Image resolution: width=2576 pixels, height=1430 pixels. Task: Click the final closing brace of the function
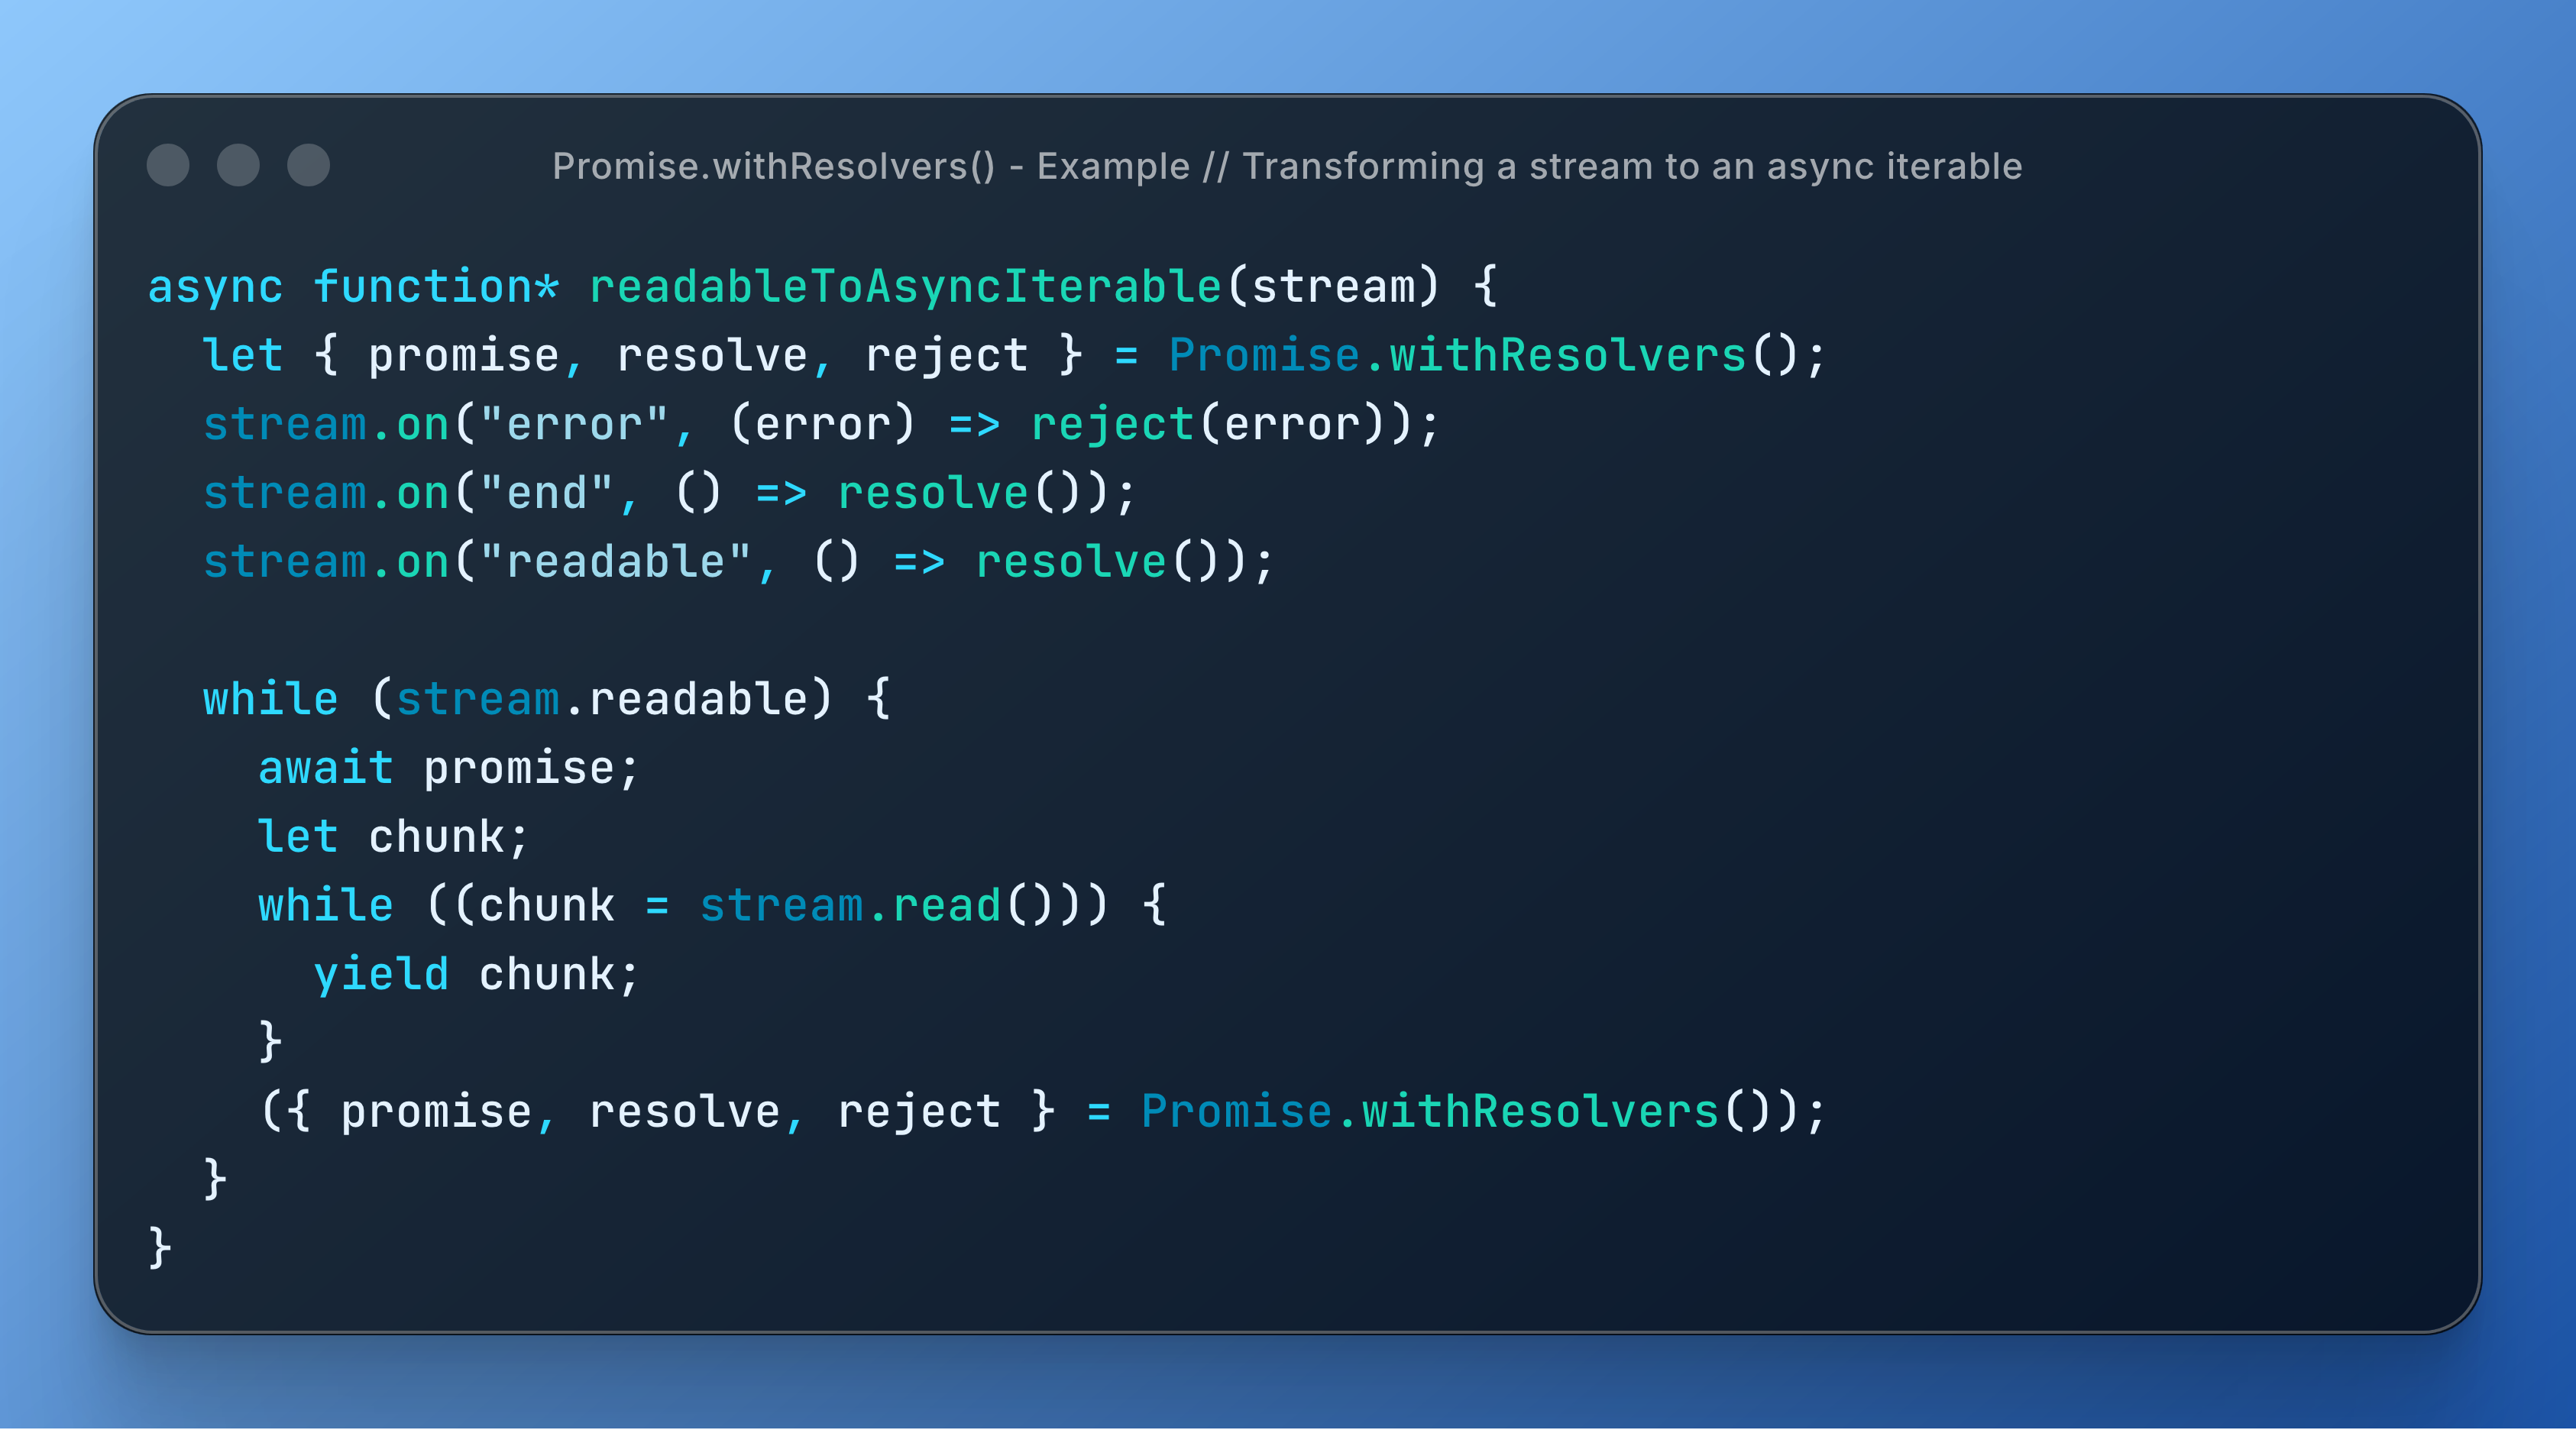160,1248
